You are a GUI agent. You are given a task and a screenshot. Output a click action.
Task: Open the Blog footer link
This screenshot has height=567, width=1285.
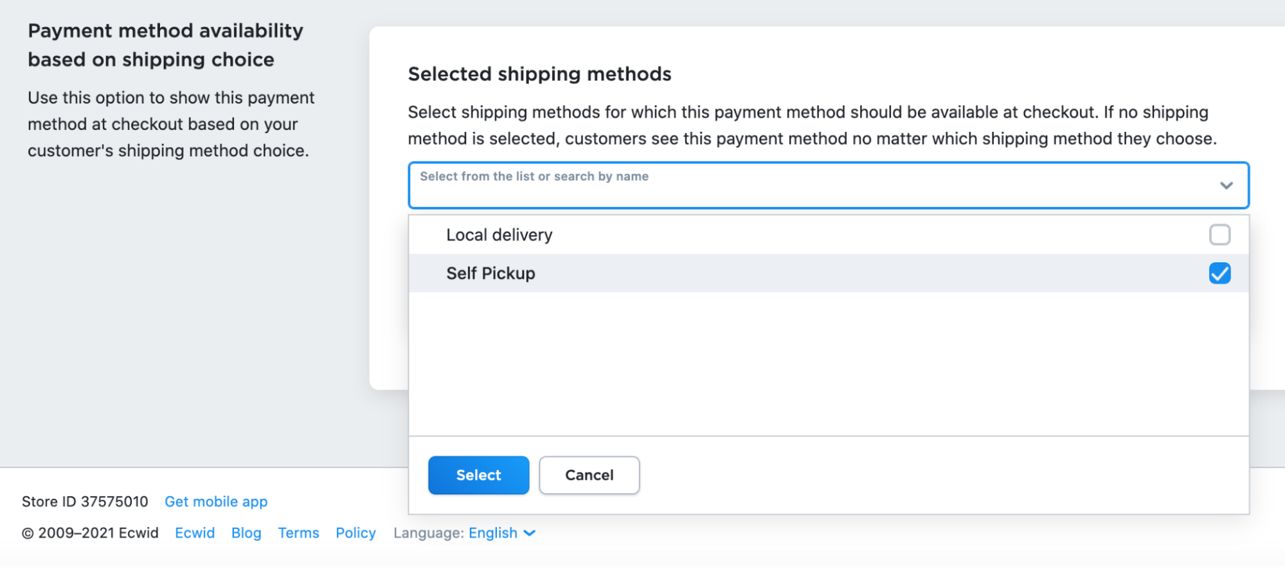[246, 533]
